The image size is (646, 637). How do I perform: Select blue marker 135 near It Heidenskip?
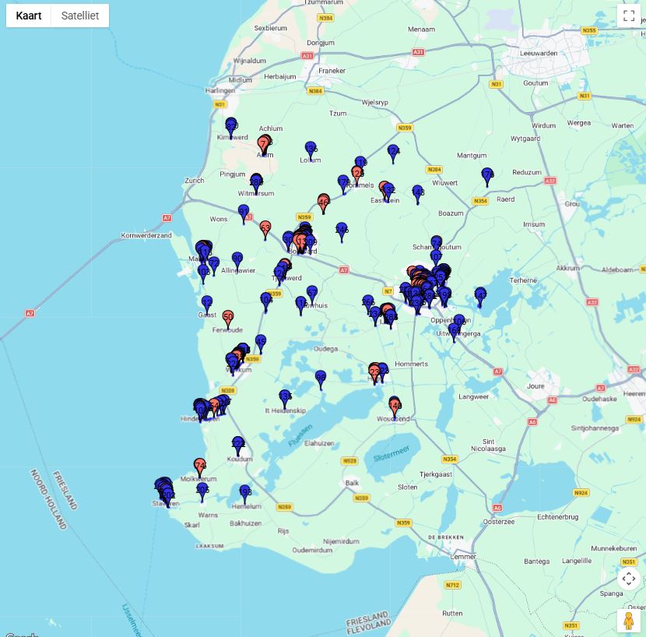pos(285,397)
